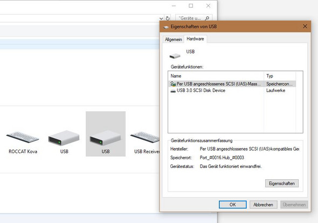Select the USB Receiver device icon
The height and width of the screenshot is (223, 318).
(x=145, y=137)
